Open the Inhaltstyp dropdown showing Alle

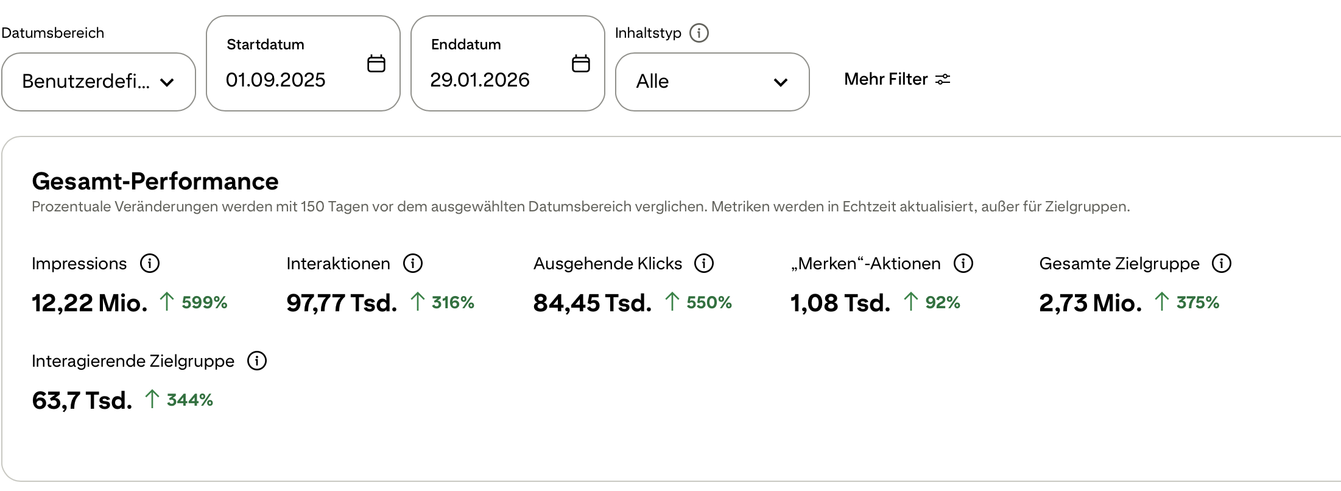[x=711, y=82]
